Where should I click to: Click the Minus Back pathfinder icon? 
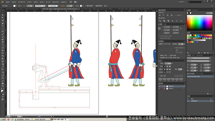pyautogui.click(x=181, y=21)
